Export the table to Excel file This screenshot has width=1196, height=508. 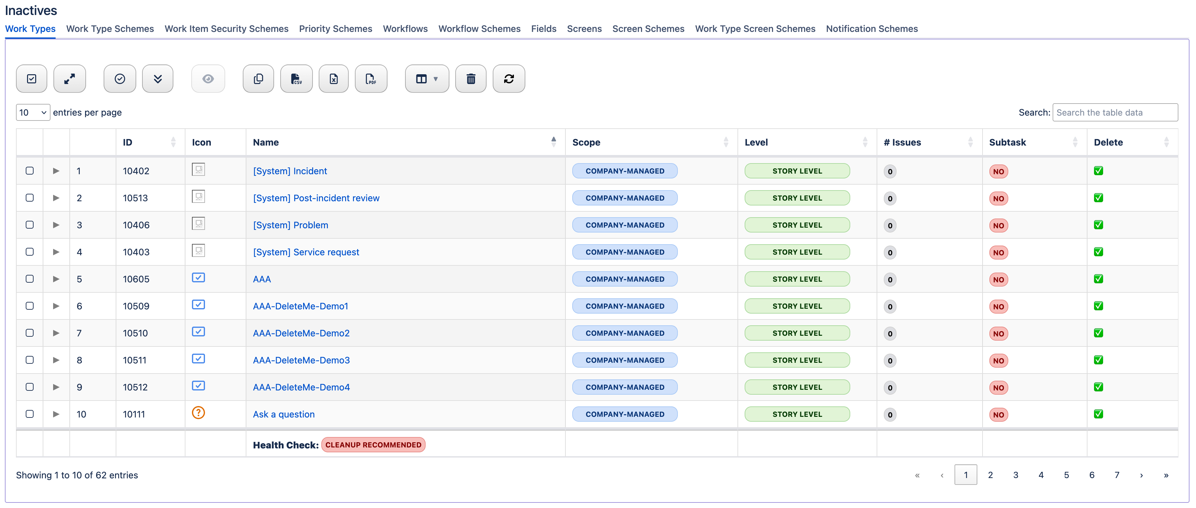click(333, 79)
